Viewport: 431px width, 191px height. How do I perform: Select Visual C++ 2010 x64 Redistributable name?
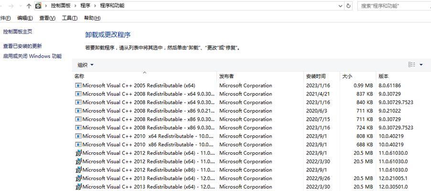click(148, 136)
